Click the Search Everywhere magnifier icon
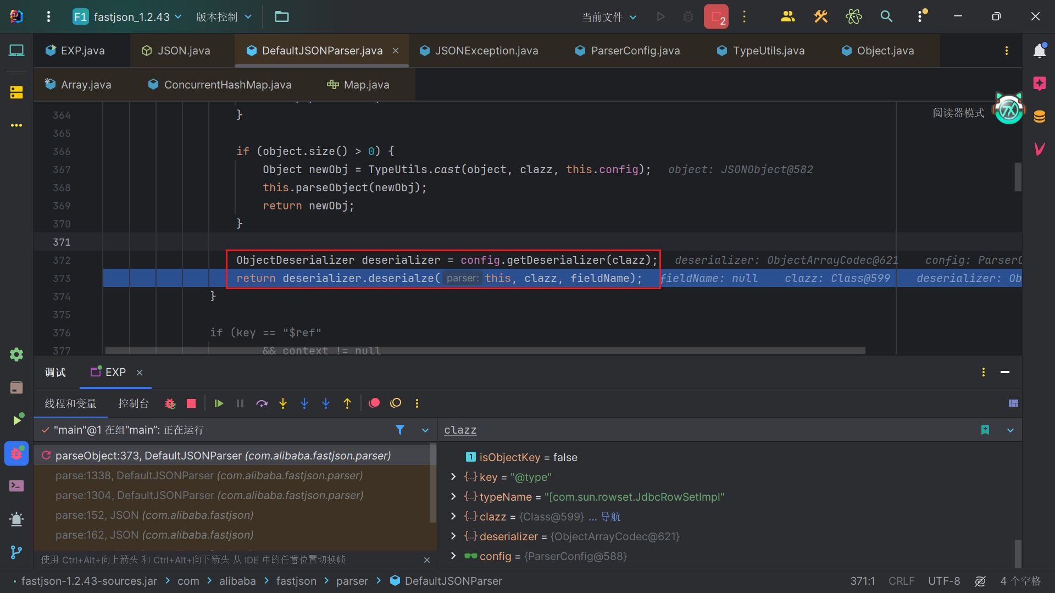Screen dimensions: 1055x593 point(886,16)
